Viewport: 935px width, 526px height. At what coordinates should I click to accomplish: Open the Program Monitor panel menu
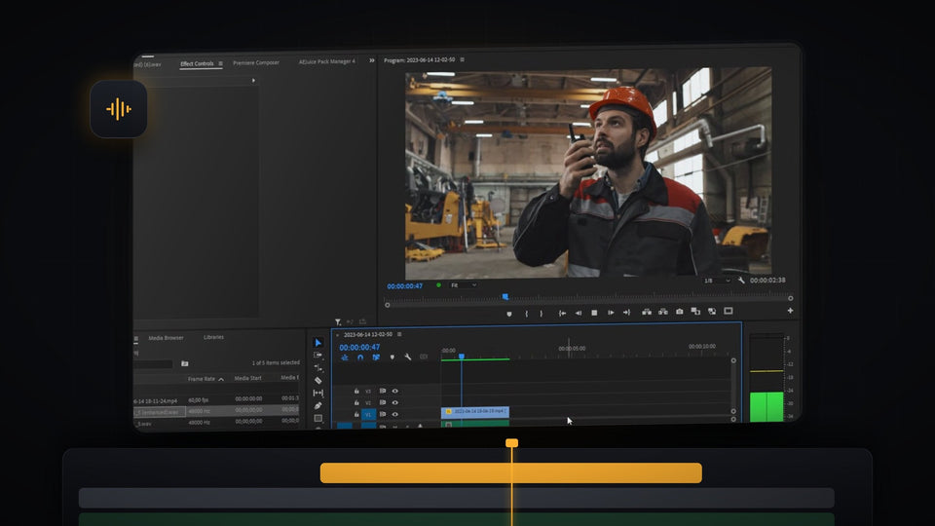coord(462,59)
